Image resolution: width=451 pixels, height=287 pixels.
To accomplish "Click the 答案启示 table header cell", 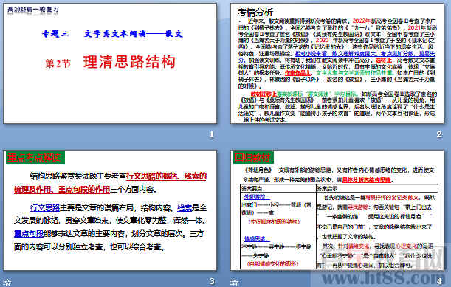I will click(376, 188).
